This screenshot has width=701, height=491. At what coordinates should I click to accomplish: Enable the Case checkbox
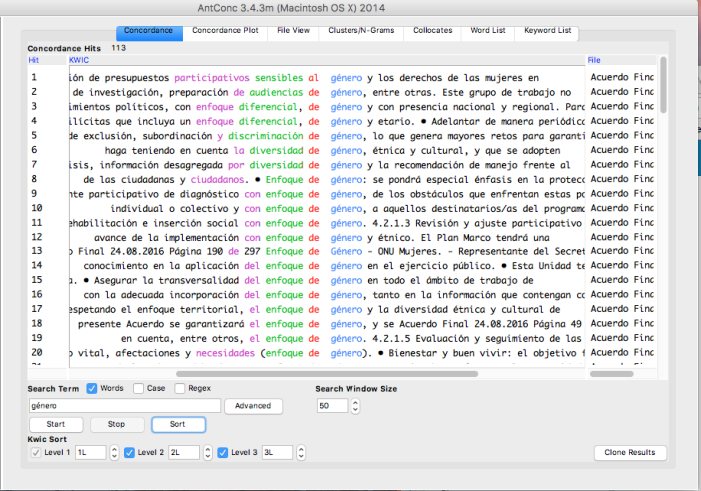(137, 388)
